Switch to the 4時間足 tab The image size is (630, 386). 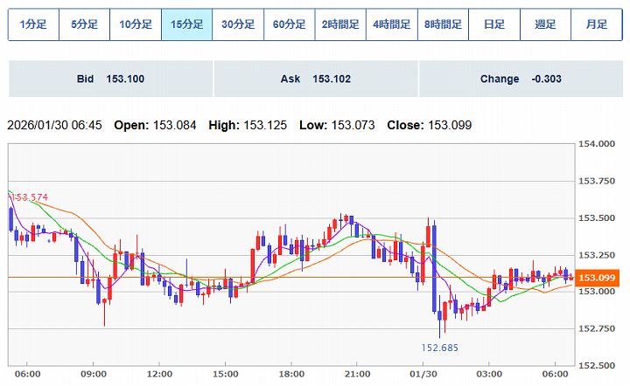[x=391, y=24]
